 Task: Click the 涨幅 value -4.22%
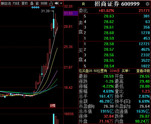pos(108,86)
